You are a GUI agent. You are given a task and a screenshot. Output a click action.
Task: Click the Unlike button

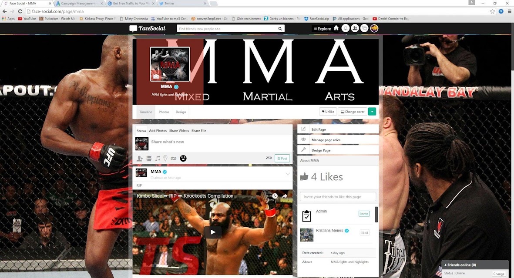[x=328, y=112]
